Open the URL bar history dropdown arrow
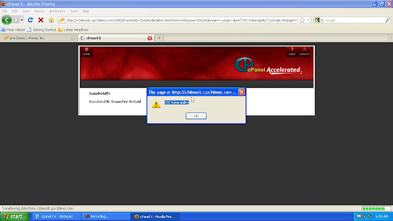393x221 pixels. coord(308,20)
